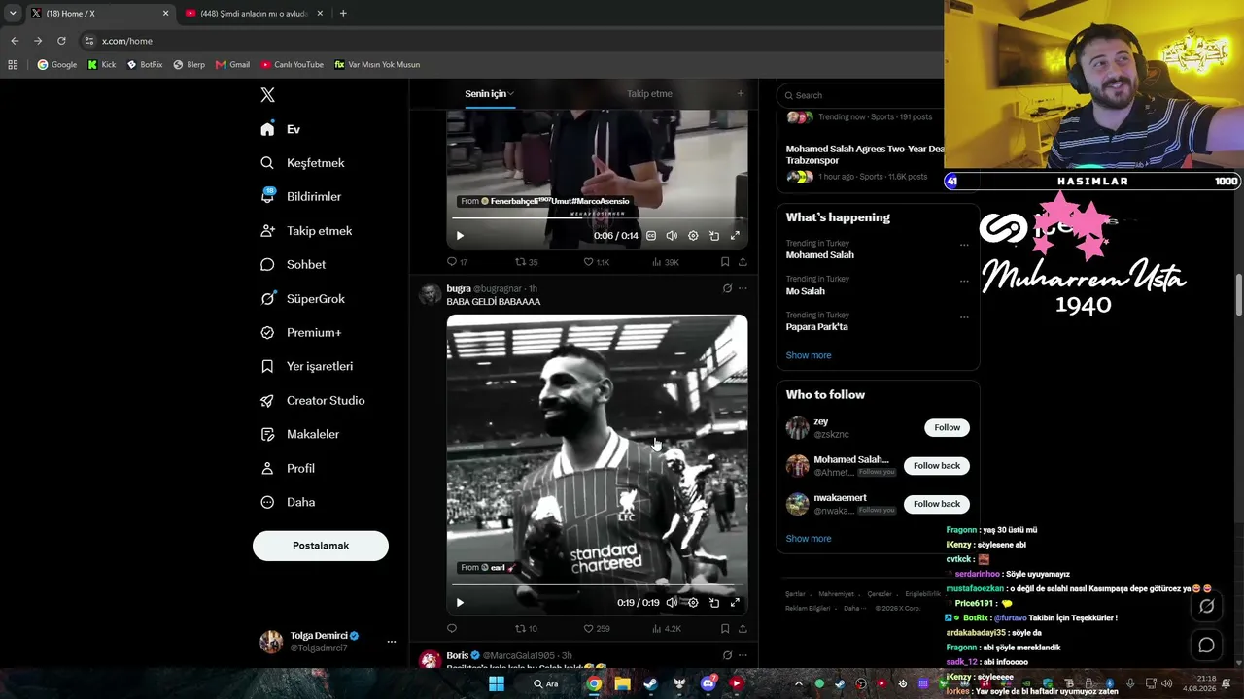Screen dimensions: 1244x699
Task: Open Discord from the Windows taskbar
Action: point(708,683)
